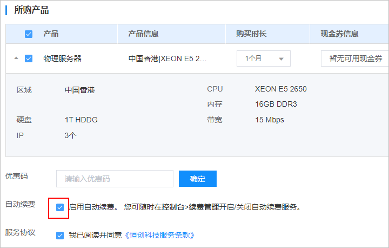Click the 物理服务器 product name
Screen dimensions: 389x248
tap(62, 58)
